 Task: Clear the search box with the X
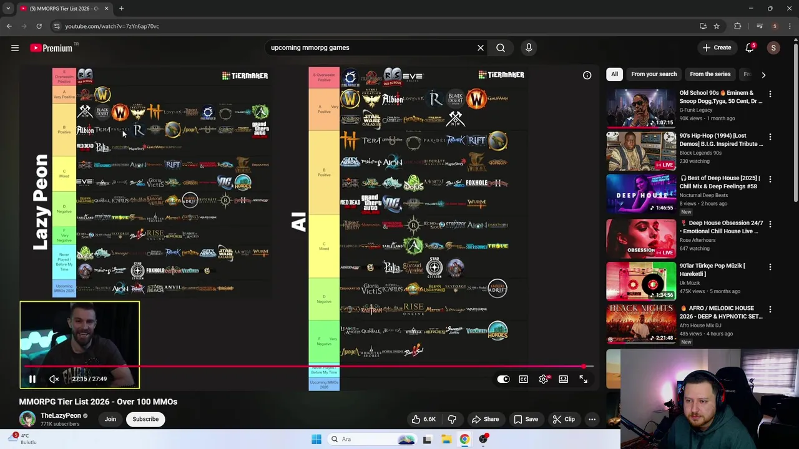tap(481, 47)
